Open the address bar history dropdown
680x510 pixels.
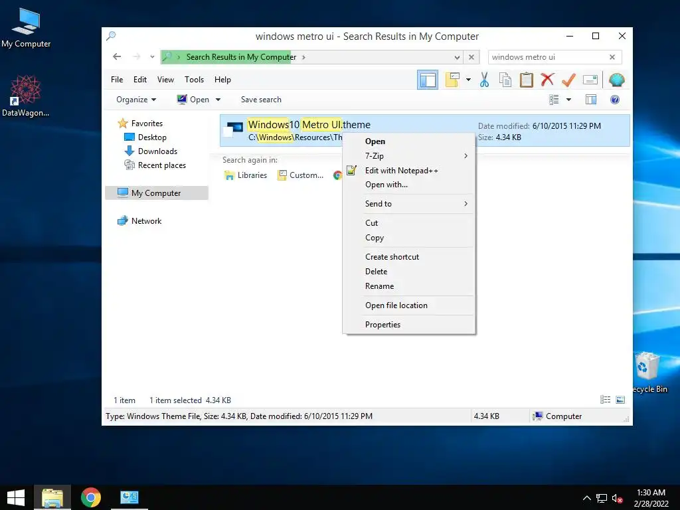click(x=457, y=57)
